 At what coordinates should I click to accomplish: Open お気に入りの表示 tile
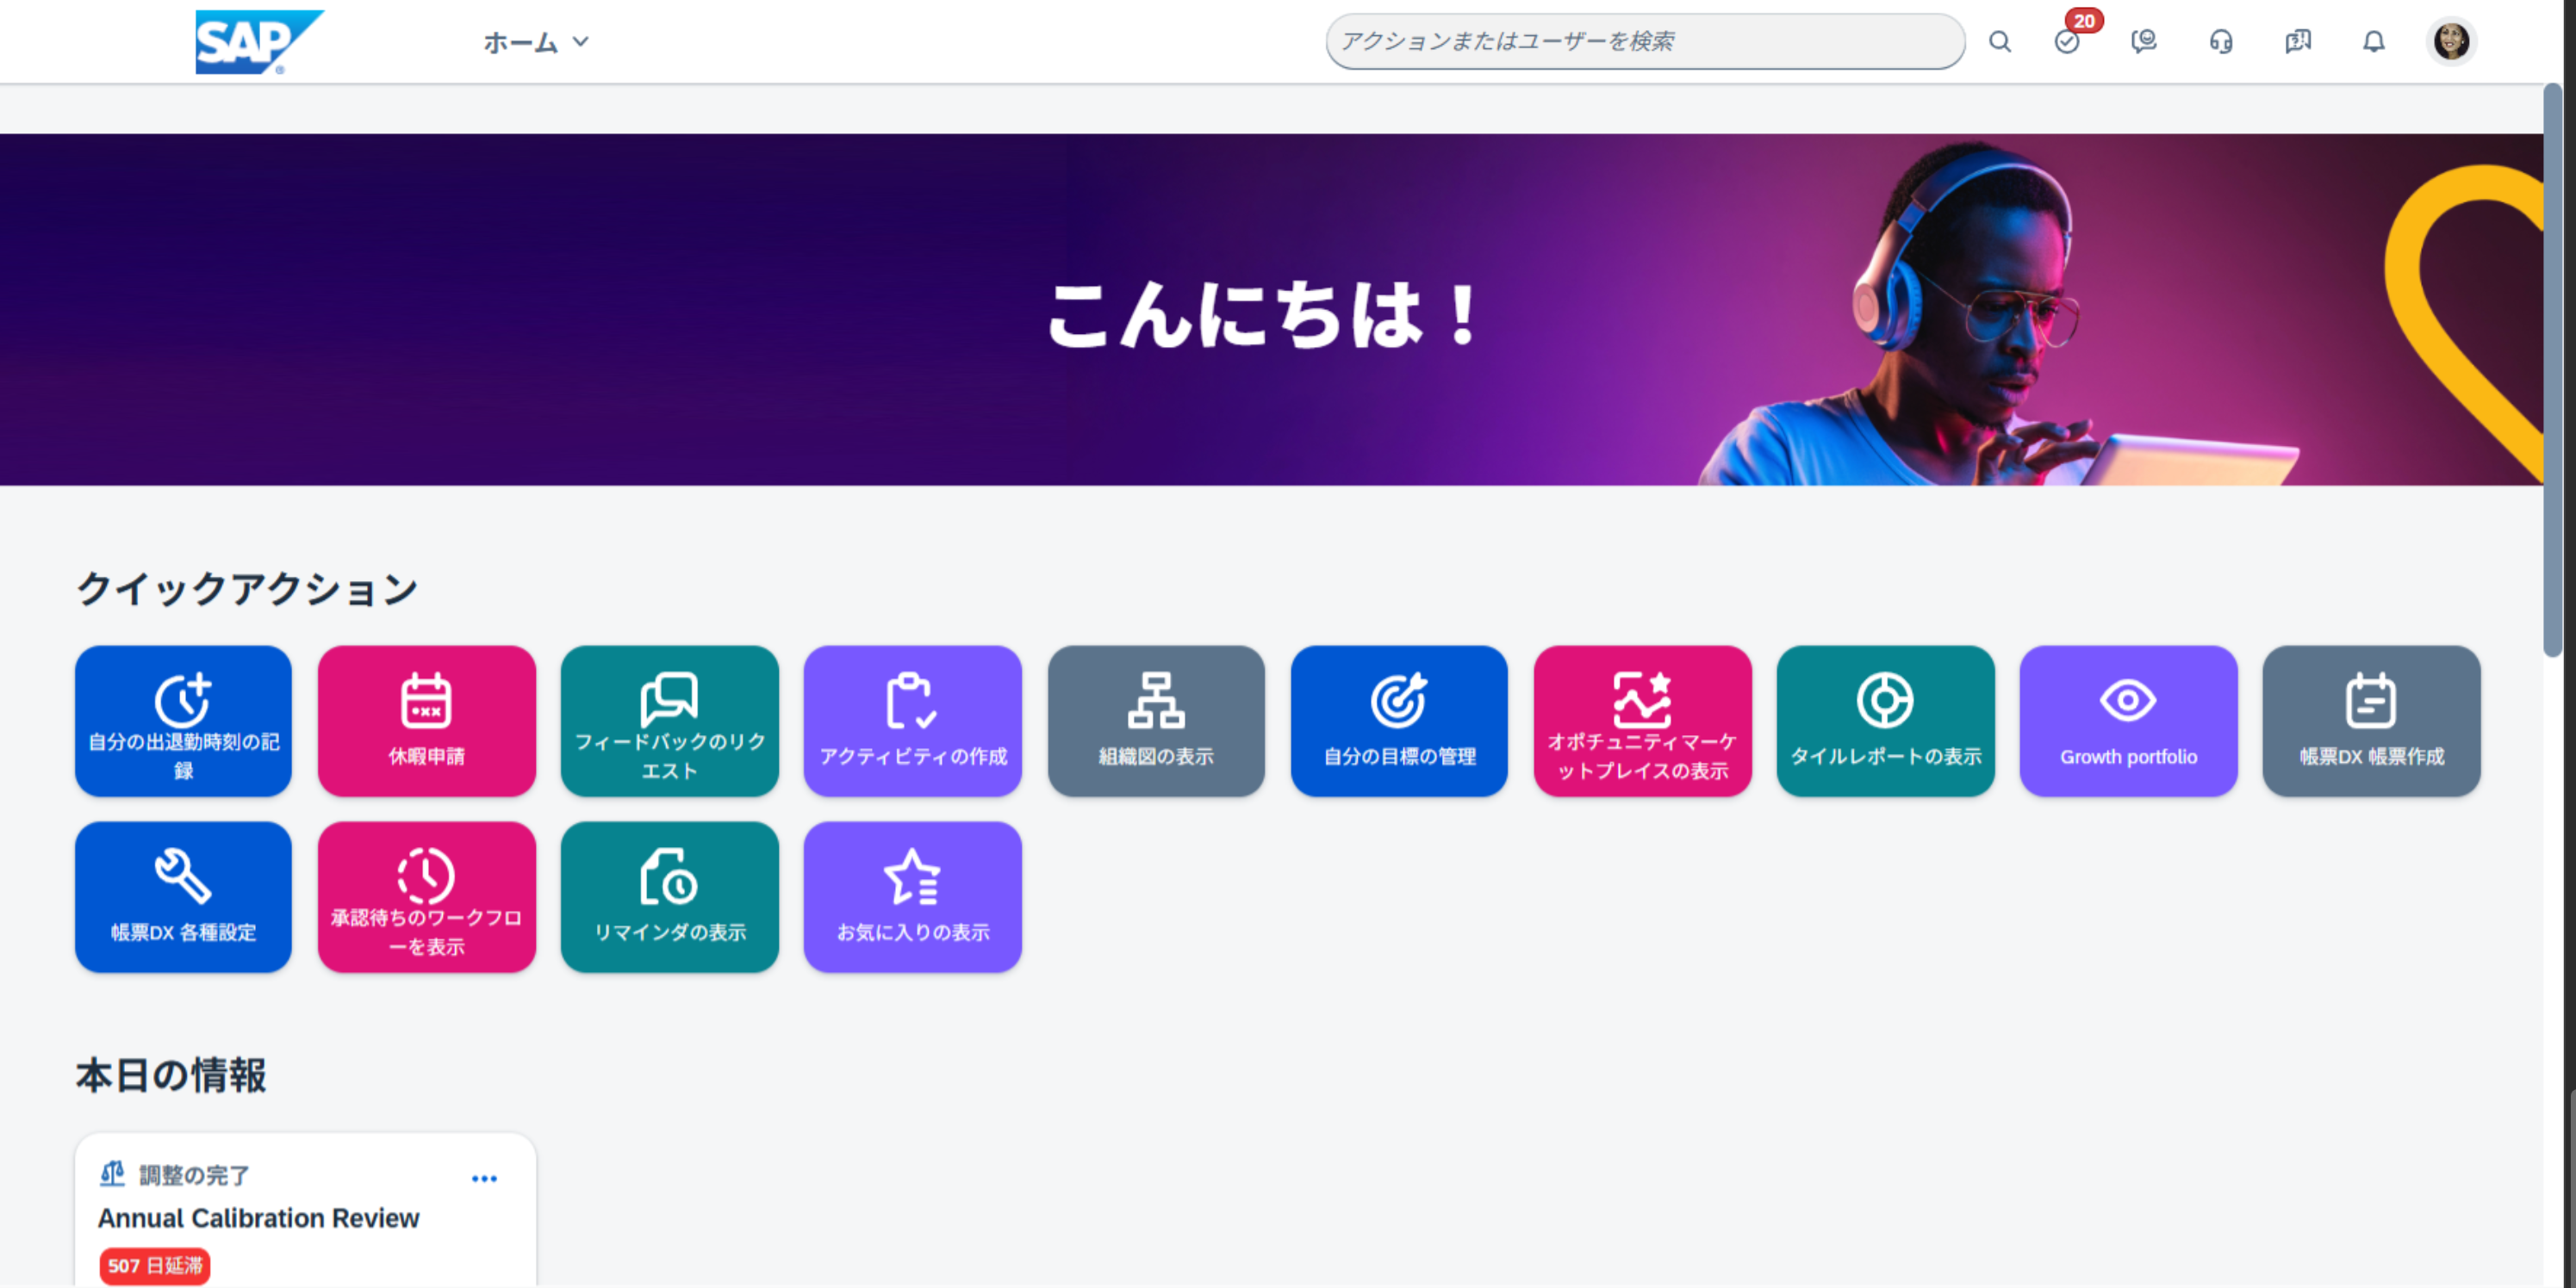(x=912, y=896)
